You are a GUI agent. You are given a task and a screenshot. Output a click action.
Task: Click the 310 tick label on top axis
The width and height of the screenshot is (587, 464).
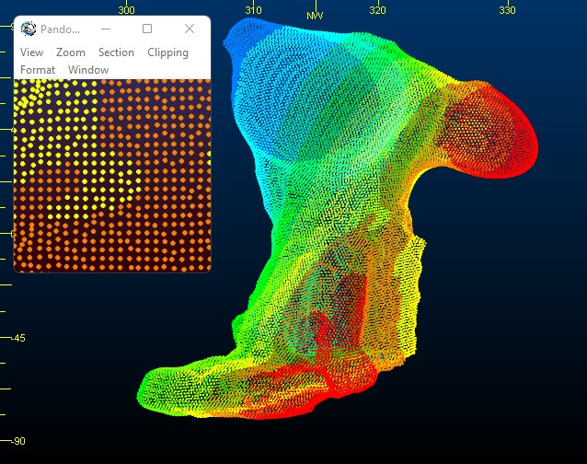click(x=253, y=10)
